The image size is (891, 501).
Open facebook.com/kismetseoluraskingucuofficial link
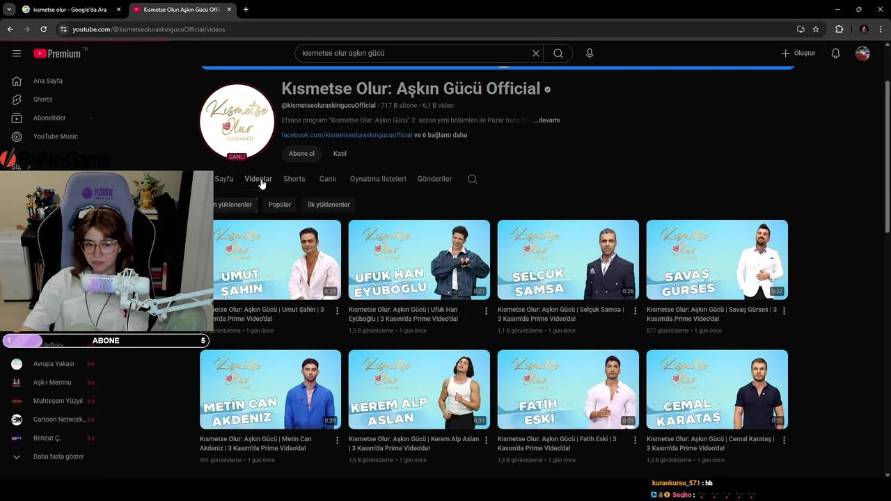pos(347,135)
